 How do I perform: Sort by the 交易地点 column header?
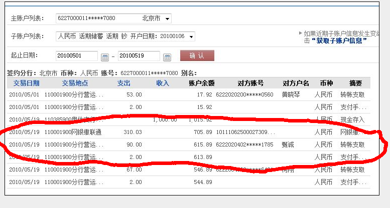pos(75,83)
